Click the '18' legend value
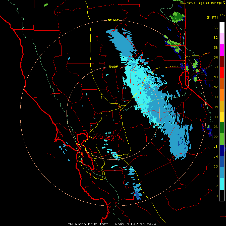This screenshot has width=226, height=226. click(216, 147)
